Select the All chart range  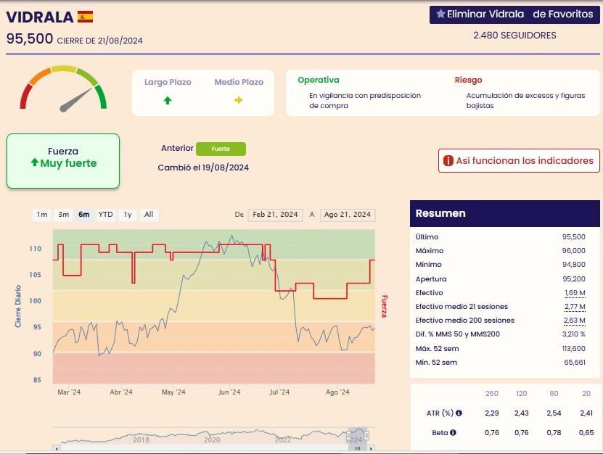[149, 215]
